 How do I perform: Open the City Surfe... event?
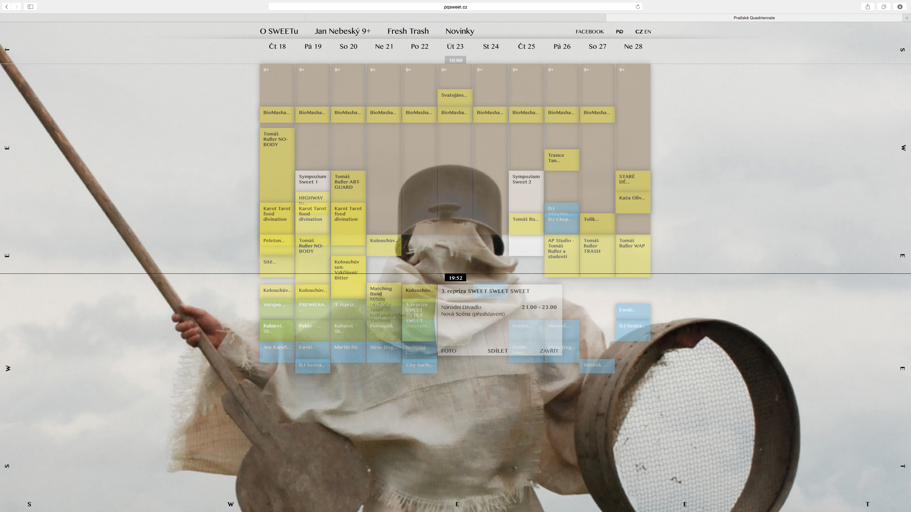(419, 366)
